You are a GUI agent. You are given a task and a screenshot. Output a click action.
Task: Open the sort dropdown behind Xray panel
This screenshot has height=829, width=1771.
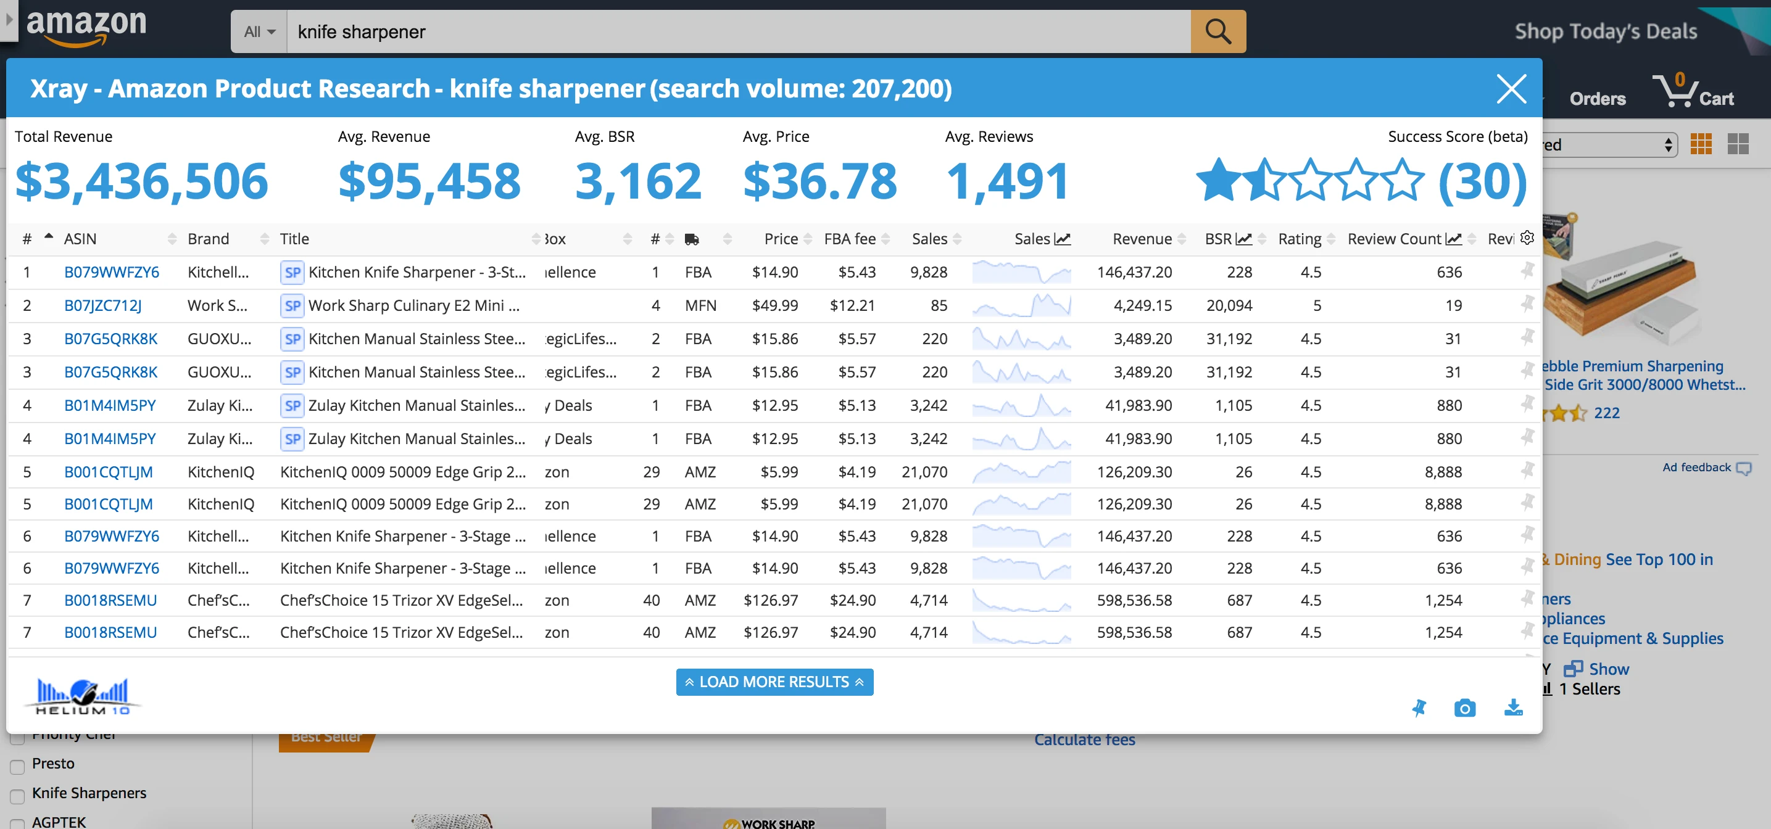[1609, 144]
